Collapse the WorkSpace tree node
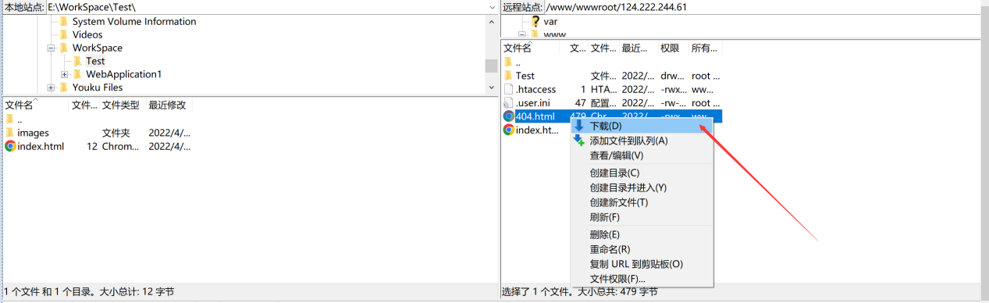This screenshot has height=303, width=989. click(51, 48)
